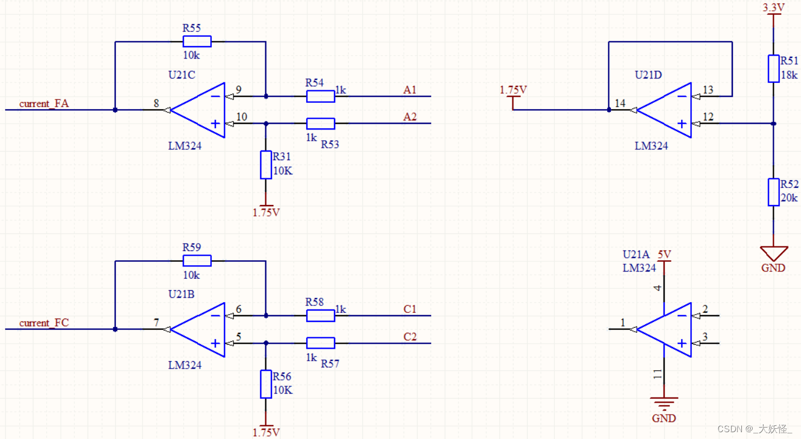Click the 10K value of R31
This screenshot has width=801, height=439.
pyautogui.click(x=283, y=170)
